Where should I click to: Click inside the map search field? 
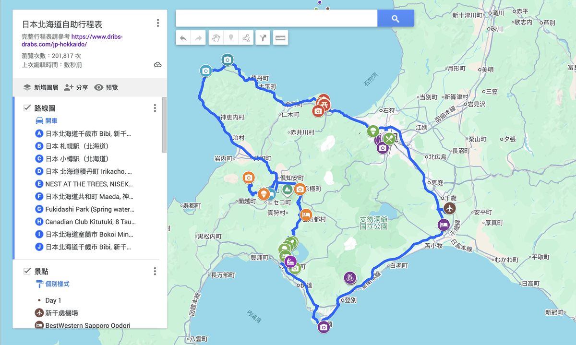276,17
